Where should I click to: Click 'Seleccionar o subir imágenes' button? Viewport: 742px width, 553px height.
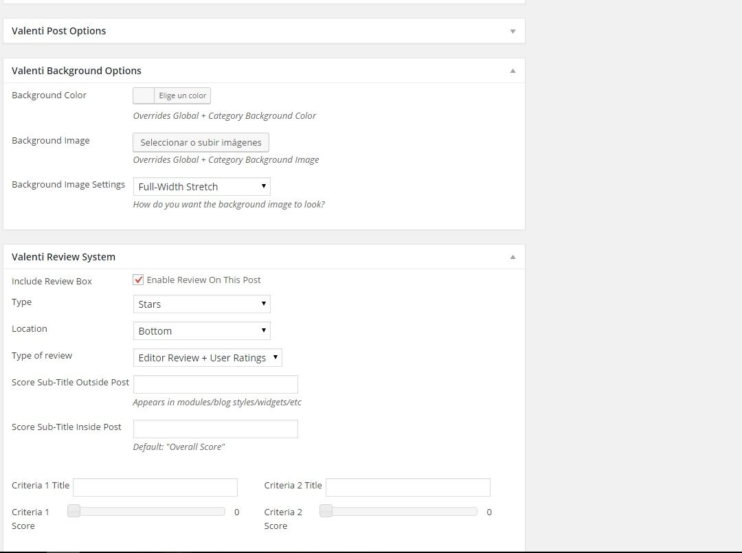[201, 142]
